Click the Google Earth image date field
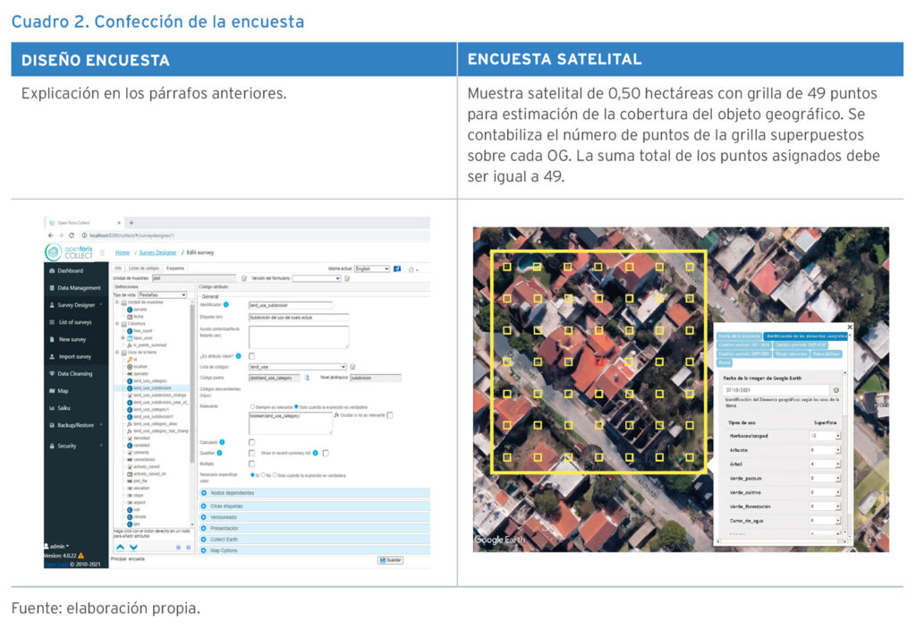This screenshot has width=916, height=630. click(776, 390)
